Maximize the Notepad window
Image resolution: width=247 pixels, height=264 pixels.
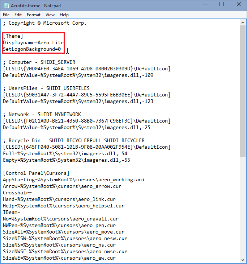point(222,4)
